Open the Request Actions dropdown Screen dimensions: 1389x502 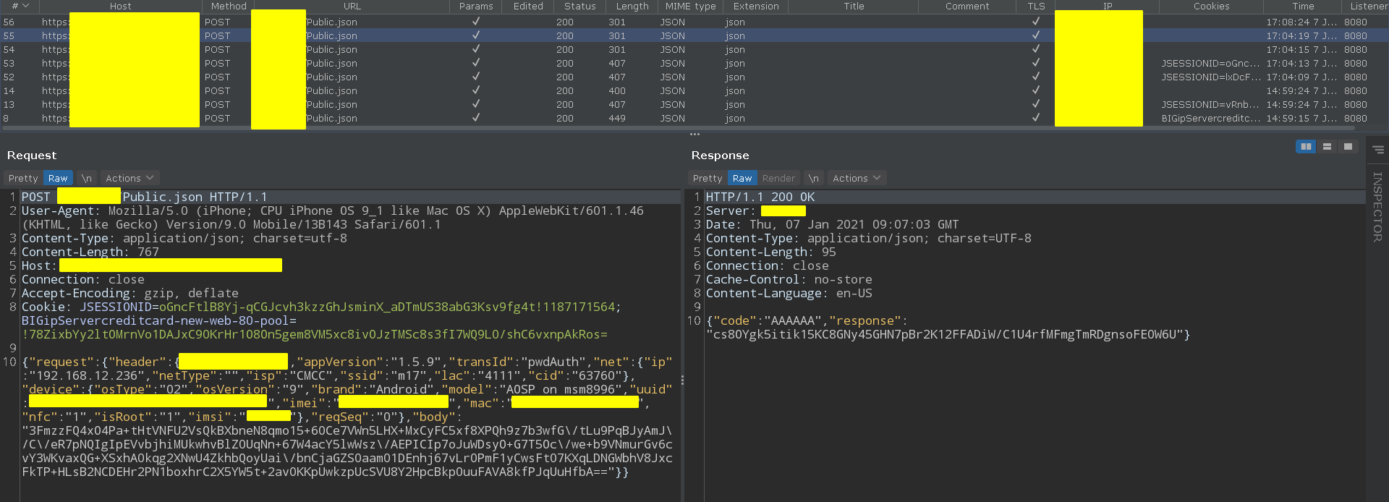pos(129,178)
